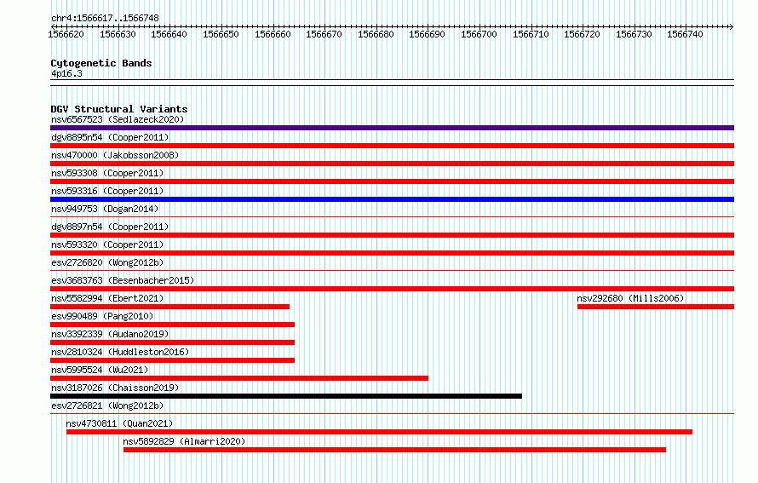Select the black nsv3187026 variant bar

[x=286, y=396]
